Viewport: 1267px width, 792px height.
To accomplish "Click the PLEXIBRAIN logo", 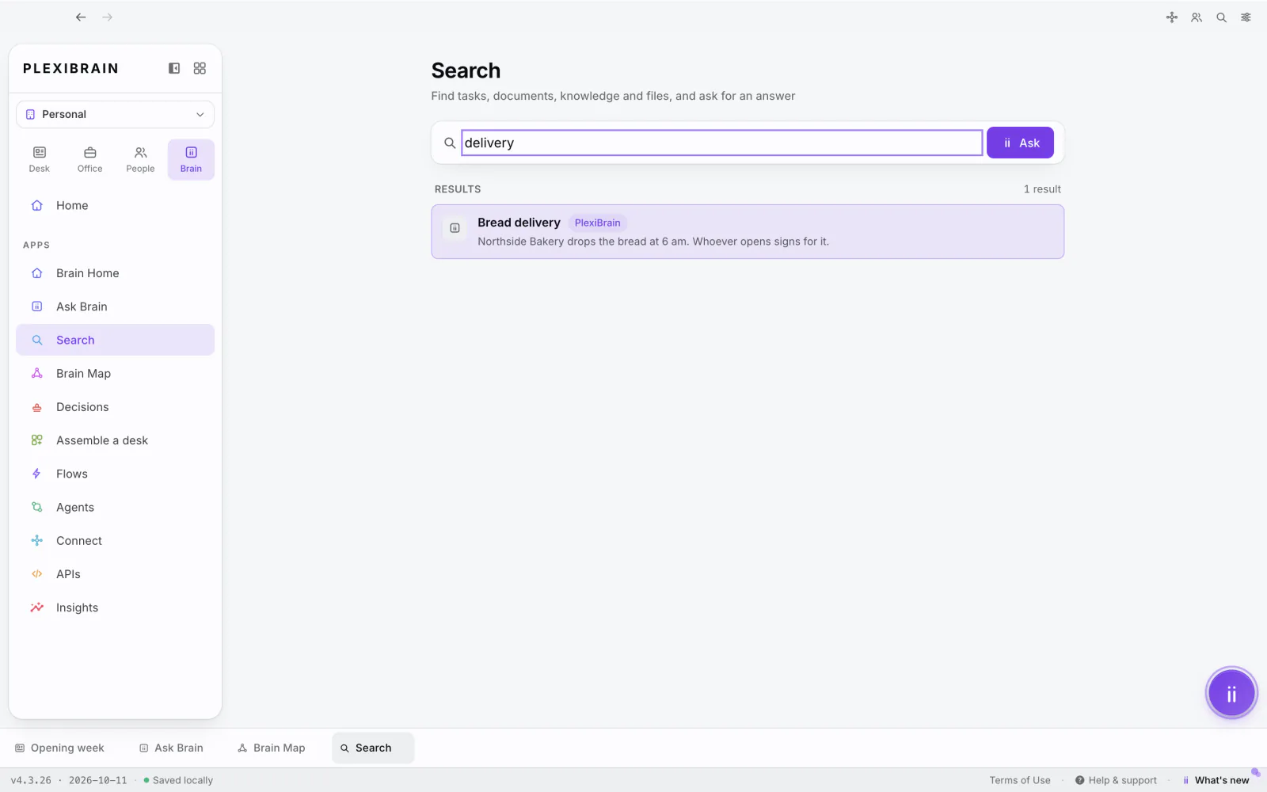I will tap(70, 68).
